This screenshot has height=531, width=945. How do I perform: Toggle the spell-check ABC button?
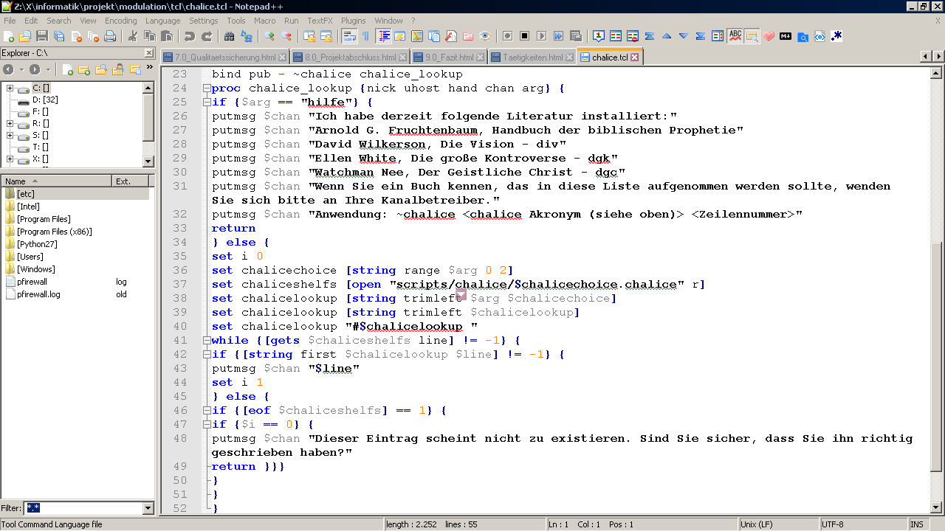(735, 36)
